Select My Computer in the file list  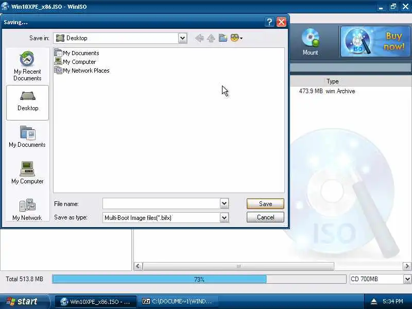click(75, 62)
